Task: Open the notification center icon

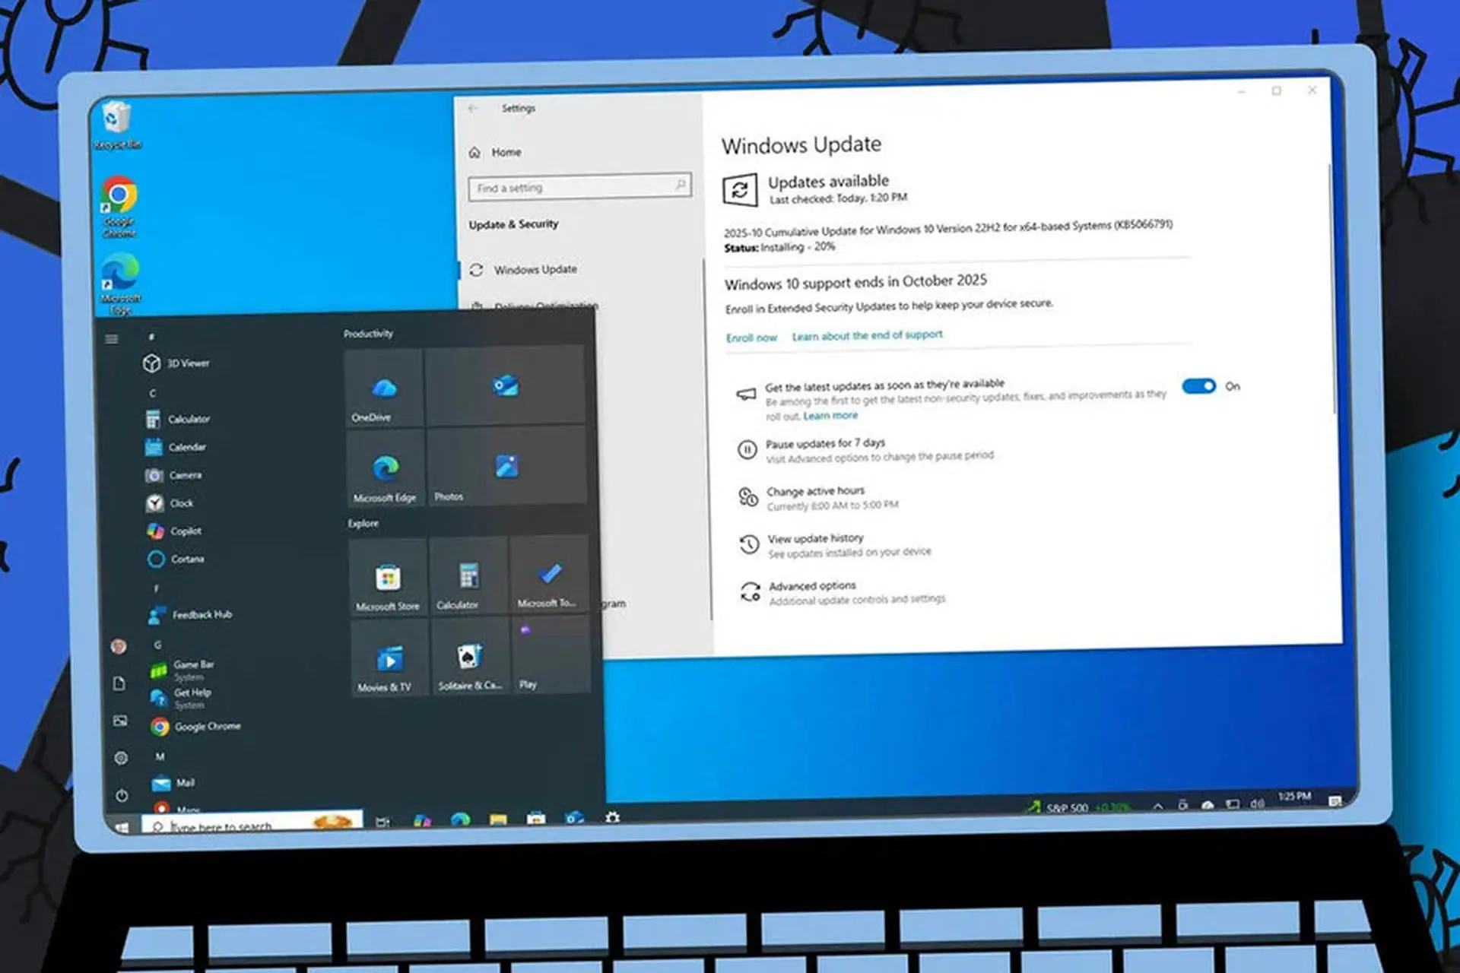Action: pos(1335,801)
